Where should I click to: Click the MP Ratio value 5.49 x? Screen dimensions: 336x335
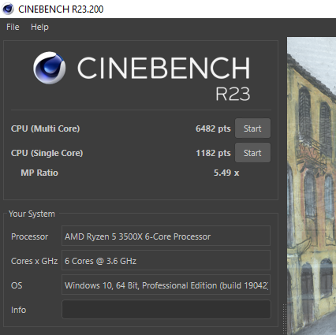tap(226, 173)
